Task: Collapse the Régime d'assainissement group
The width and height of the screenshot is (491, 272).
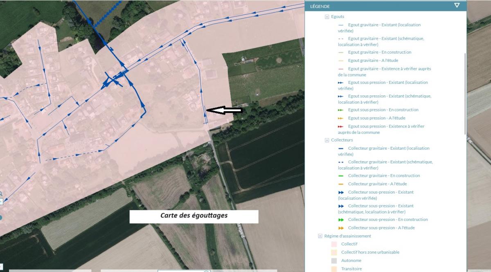Action: 320,236
